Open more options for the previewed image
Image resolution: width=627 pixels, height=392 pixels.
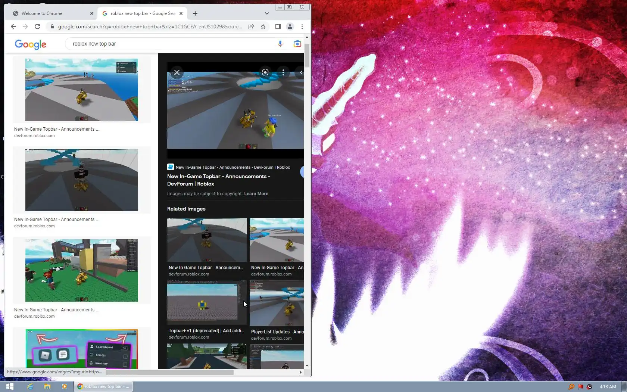tap(283, 72)
